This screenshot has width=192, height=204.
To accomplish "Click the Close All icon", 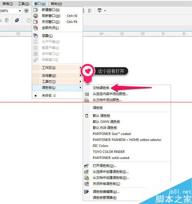I will pos(36,28).
